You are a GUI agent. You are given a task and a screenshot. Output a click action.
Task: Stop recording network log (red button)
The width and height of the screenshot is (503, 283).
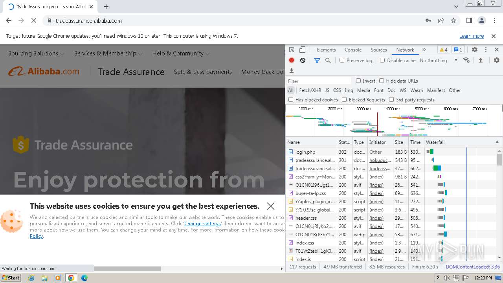(292, 61)
